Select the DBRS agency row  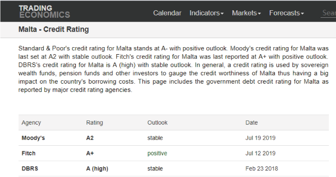[174, 169]
